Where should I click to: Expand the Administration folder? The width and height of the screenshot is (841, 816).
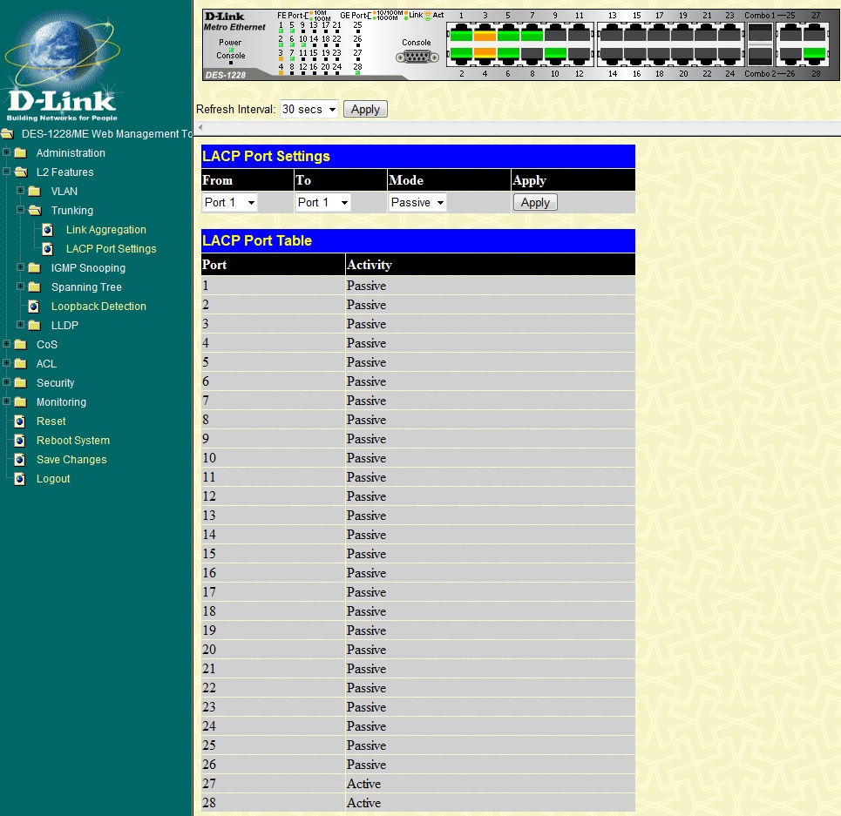pos(7,153)
